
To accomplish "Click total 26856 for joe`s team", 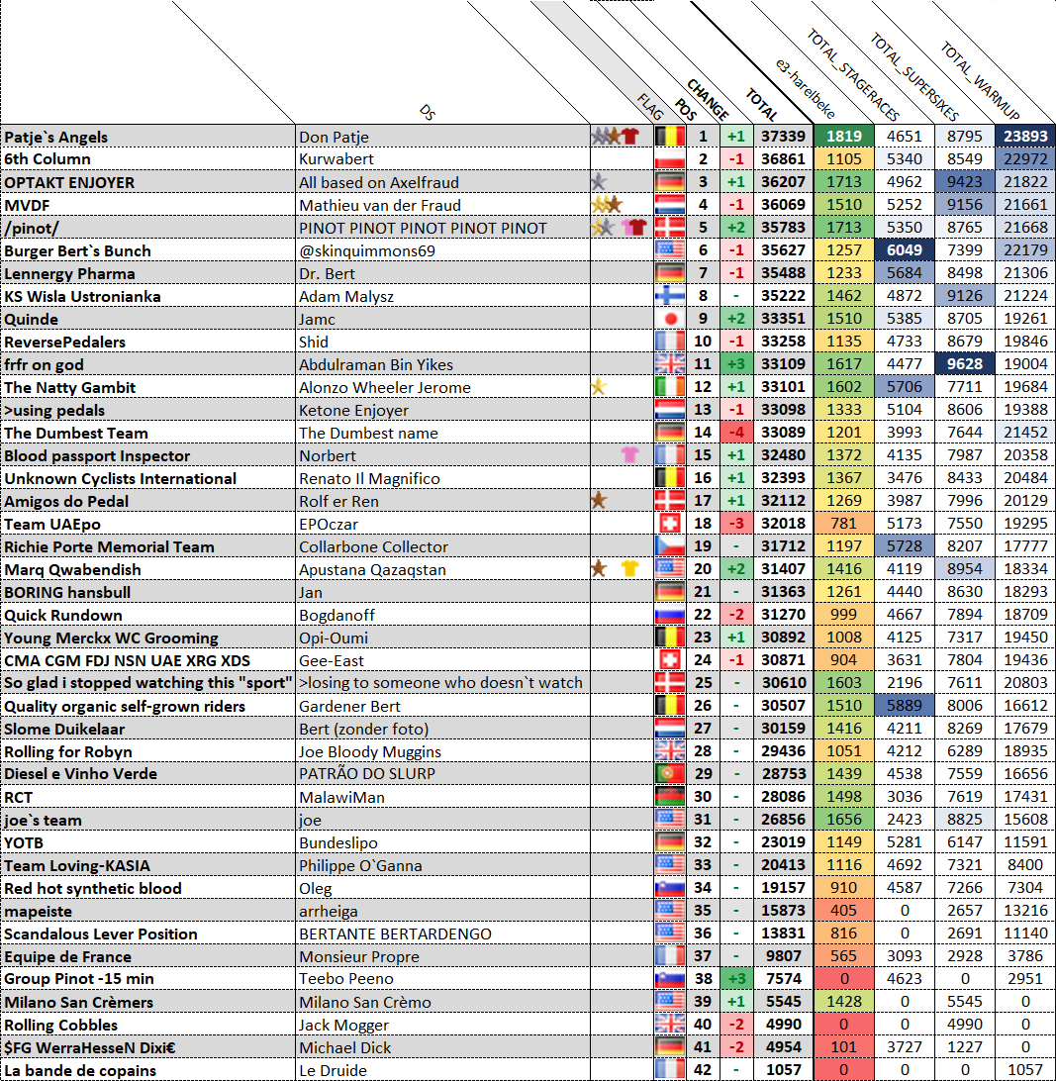I will click(783, 819).
